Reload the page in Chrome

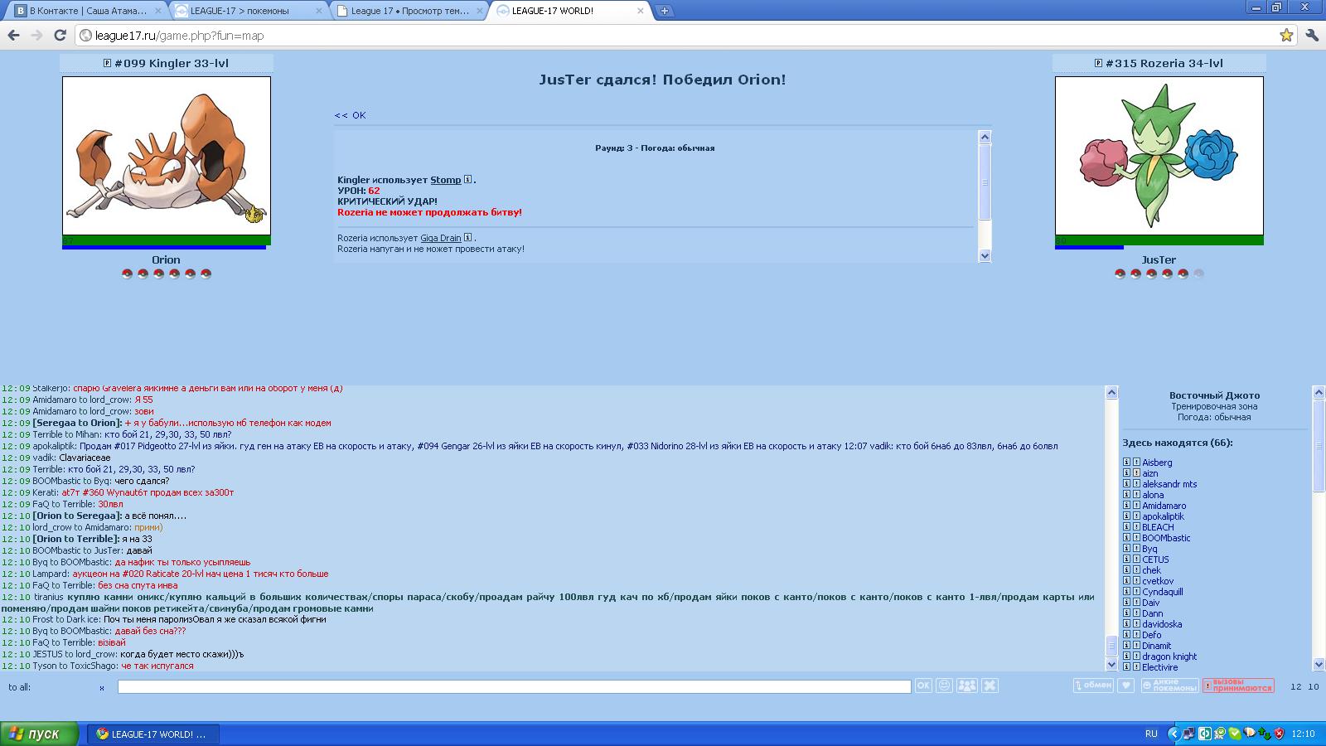pos(60,35)
